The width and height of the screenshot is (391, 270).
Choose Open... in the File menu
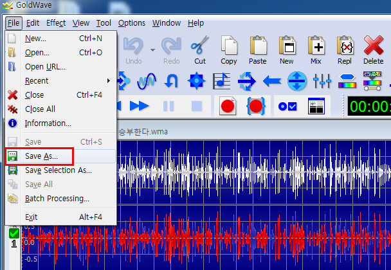point(61,53)
